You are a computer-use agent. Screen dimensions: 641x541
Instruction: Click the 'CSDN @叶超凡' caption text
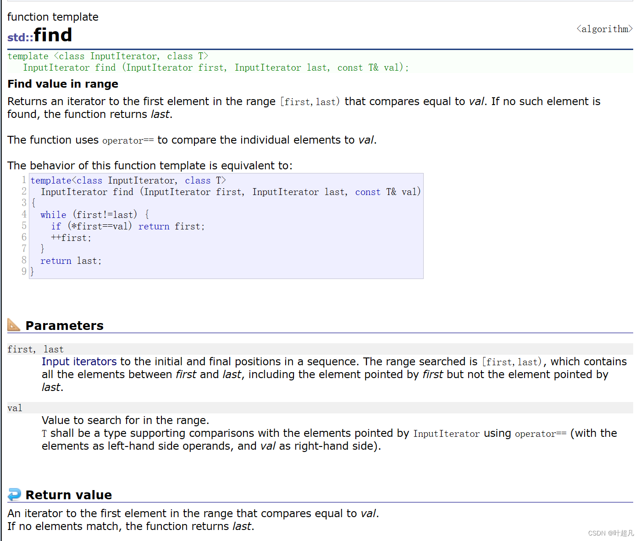[610, 533]
